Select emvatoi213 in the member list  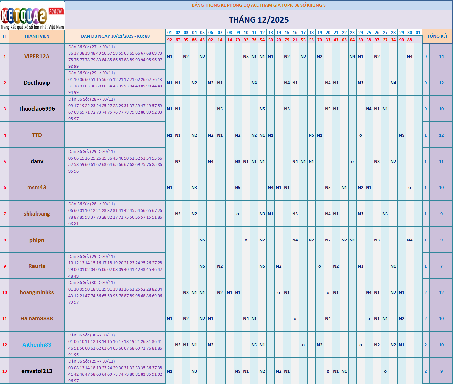click(37, 371)
